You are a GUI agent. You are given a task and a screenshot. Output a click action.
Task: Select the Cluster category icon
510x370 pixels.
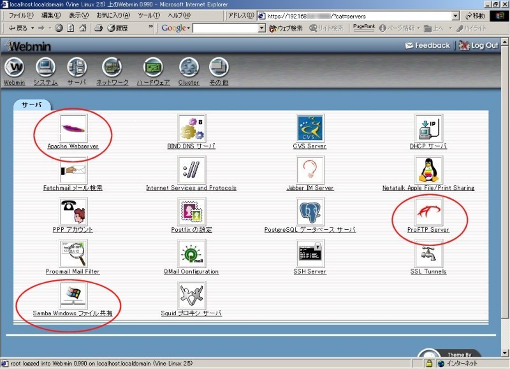[x=189, y=68]
